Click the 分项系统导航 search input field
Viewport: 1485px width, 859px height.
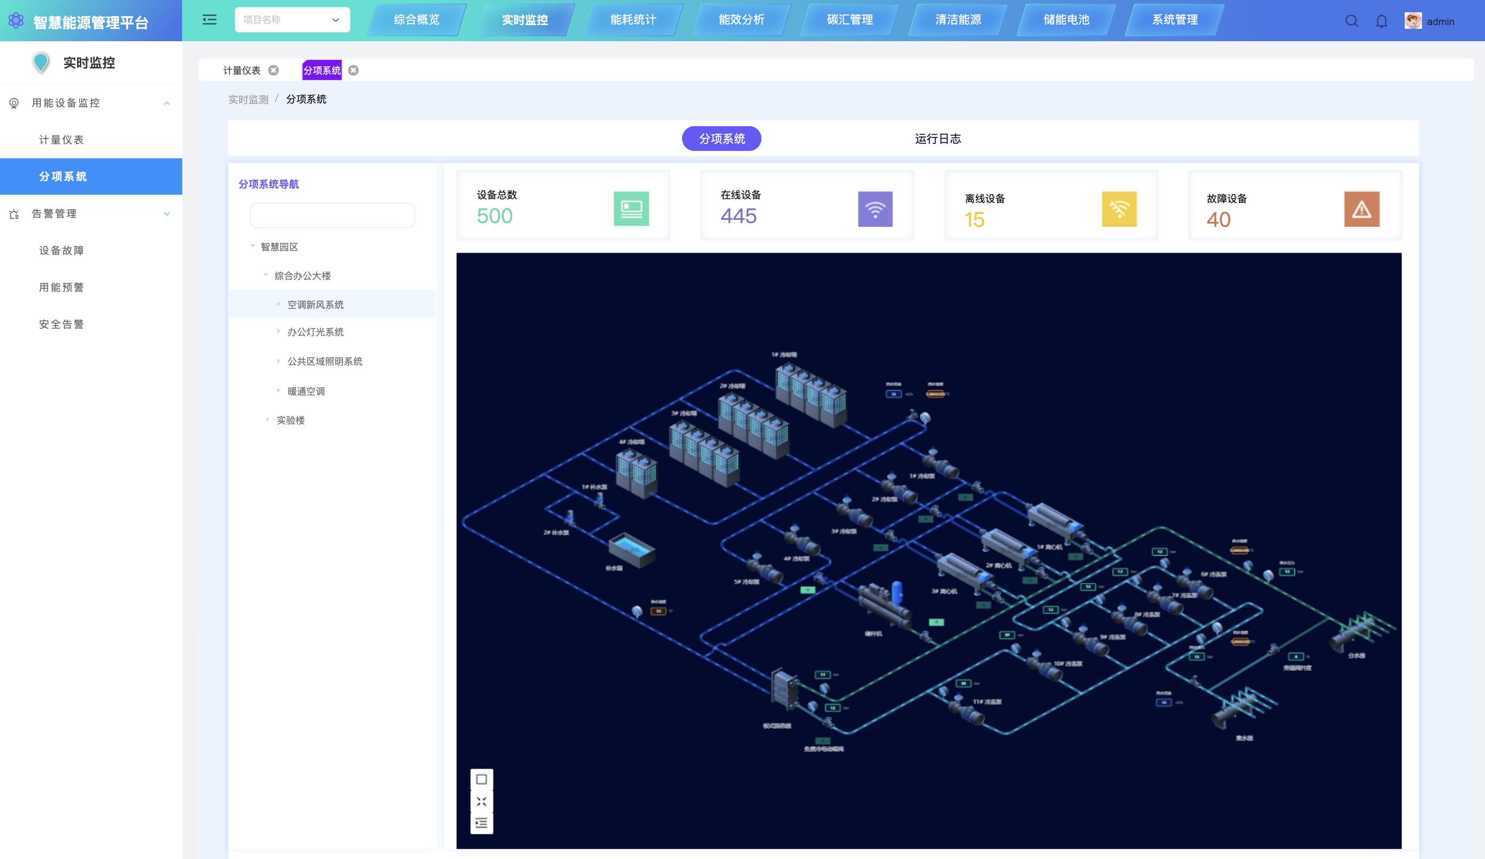[332, 215]
